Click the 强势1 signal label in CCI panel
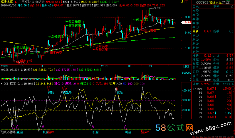The image size is (235, 138). click(51, 132)
